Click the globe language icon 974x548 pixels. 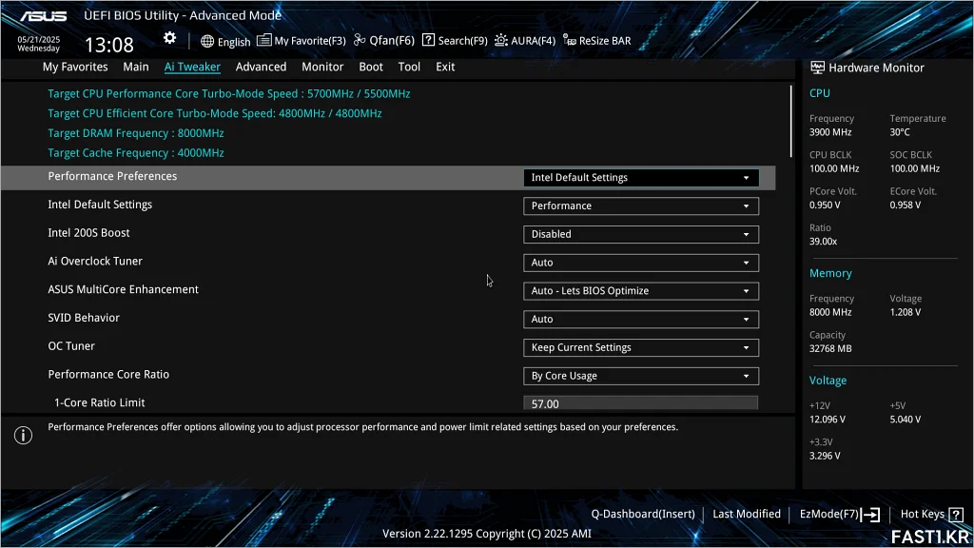207,41
